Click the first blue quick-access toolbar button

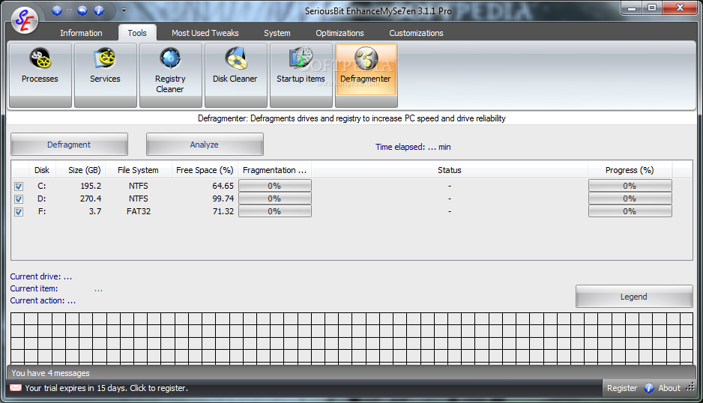click(56, 10)
